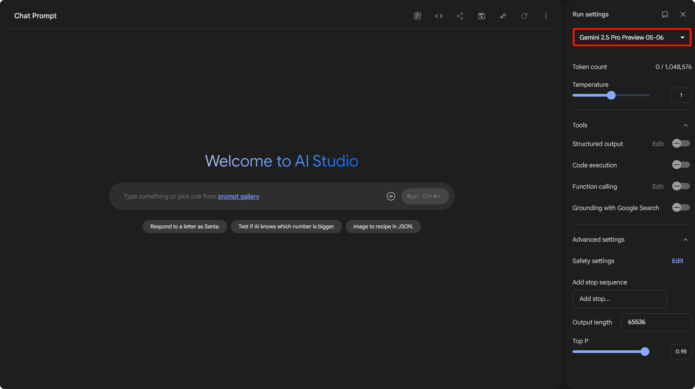Click the Temperature slider handle

[611, 95]
